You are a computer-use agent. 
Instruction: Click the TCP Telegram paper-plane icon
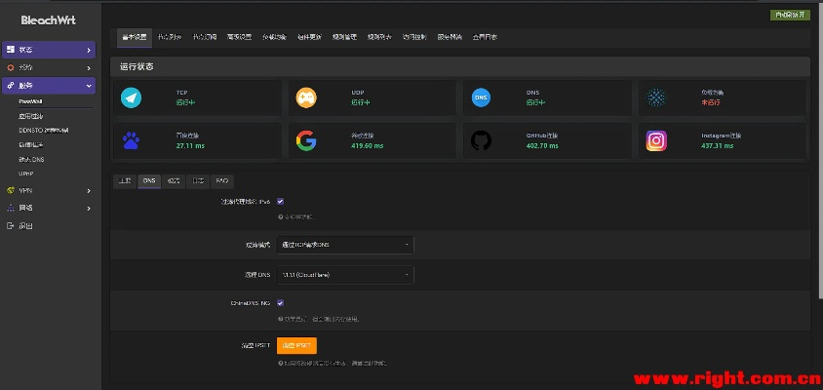[x=130, y=97]
